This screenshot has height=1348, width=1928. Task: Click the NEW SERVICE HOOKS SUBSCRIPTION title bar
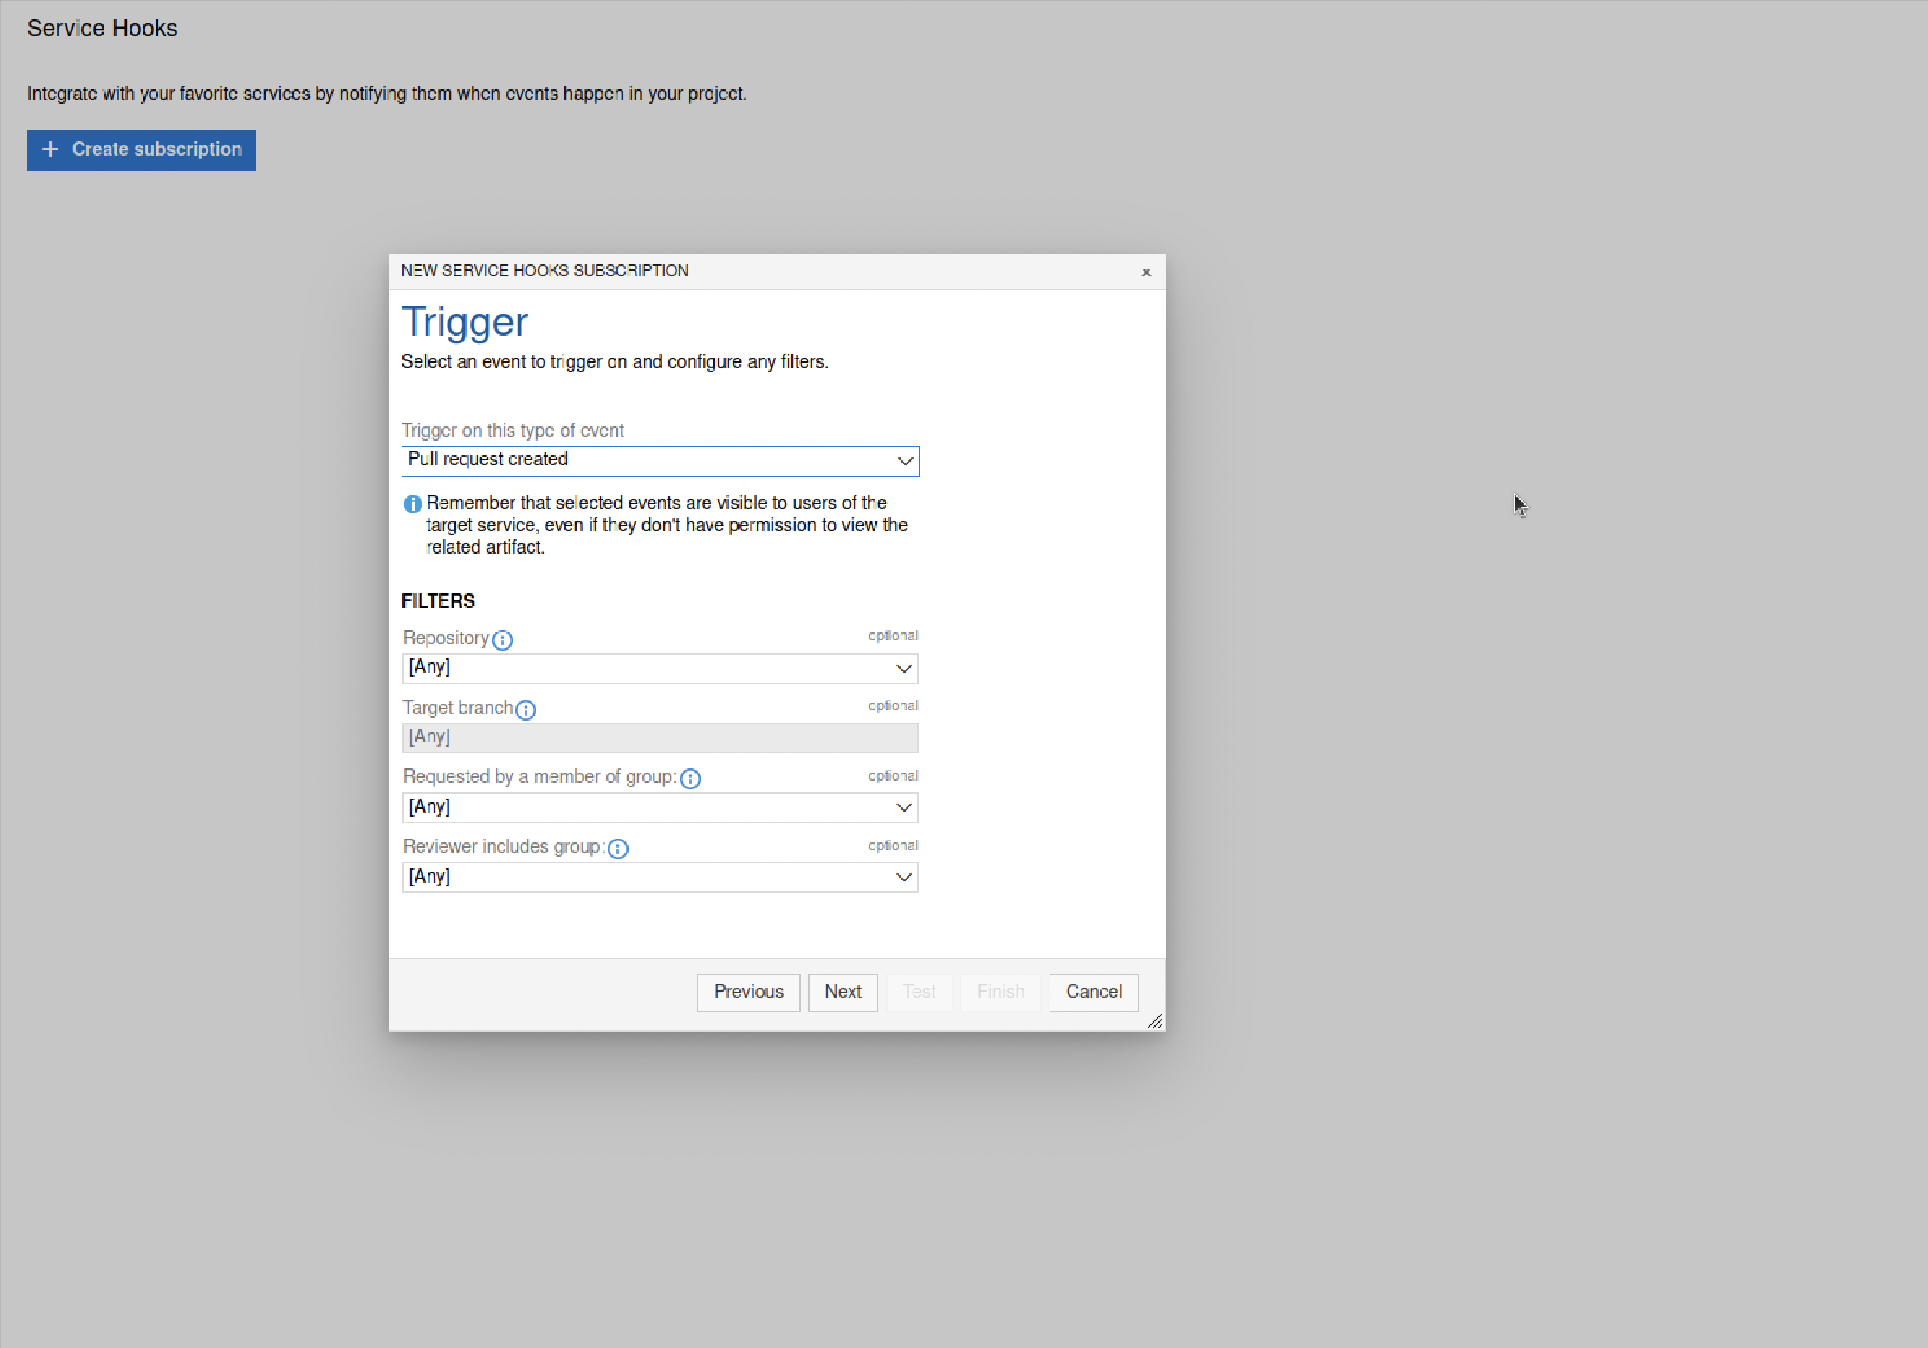[x=777, y=271]
